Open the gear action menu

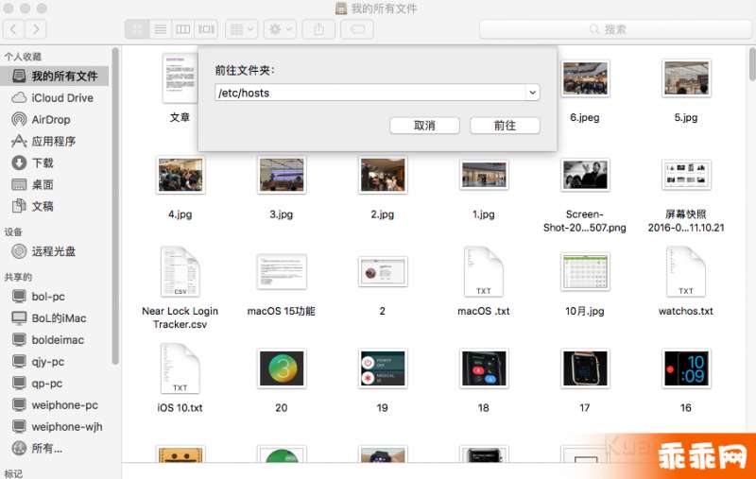point(280,29)
